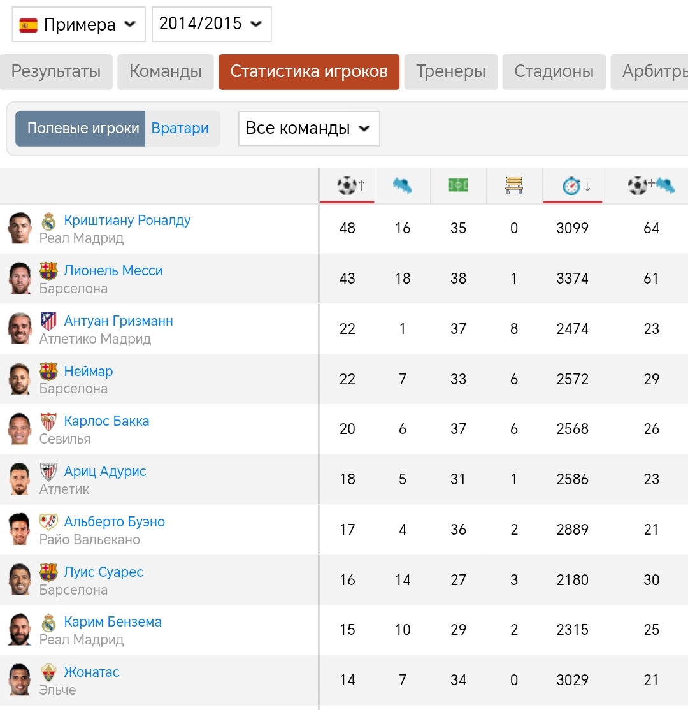Click Real Madrid crest beside Cristiano Ronaldo
This screenshot has width=688, height=710.
(x=48, y=221)
